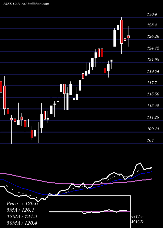Click the tallest red candlestick near 130.4
Image resolution: width=163 pixels, height=228 pixels.
click(x=122, y=32)
